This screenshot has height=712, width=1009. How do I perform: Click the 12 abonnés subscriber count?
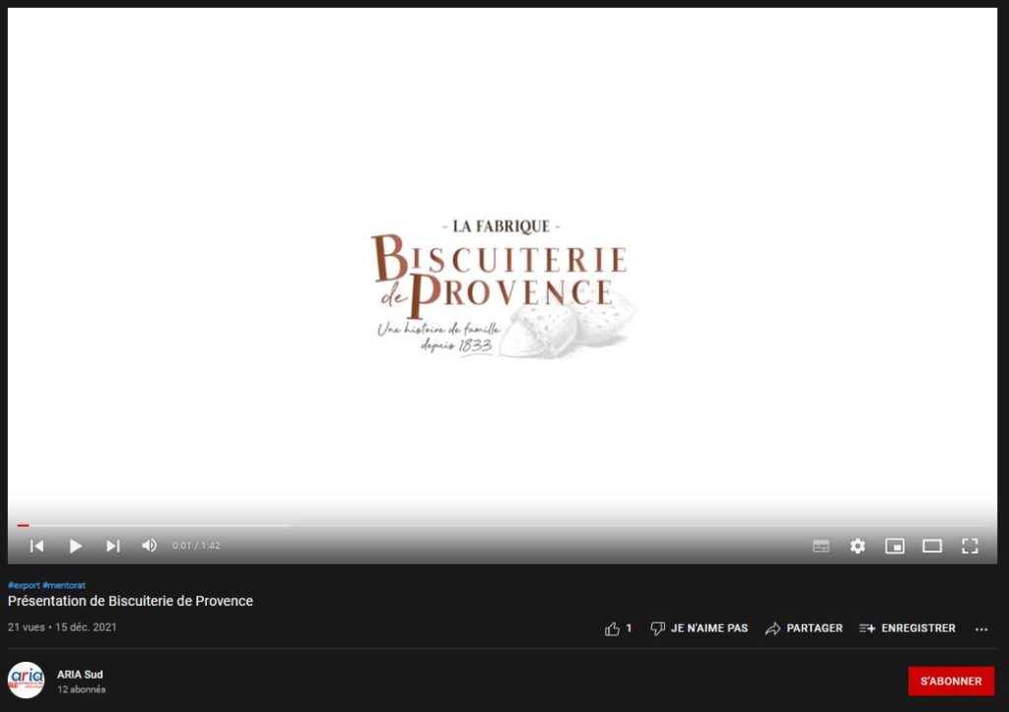(x=81, y=689)
